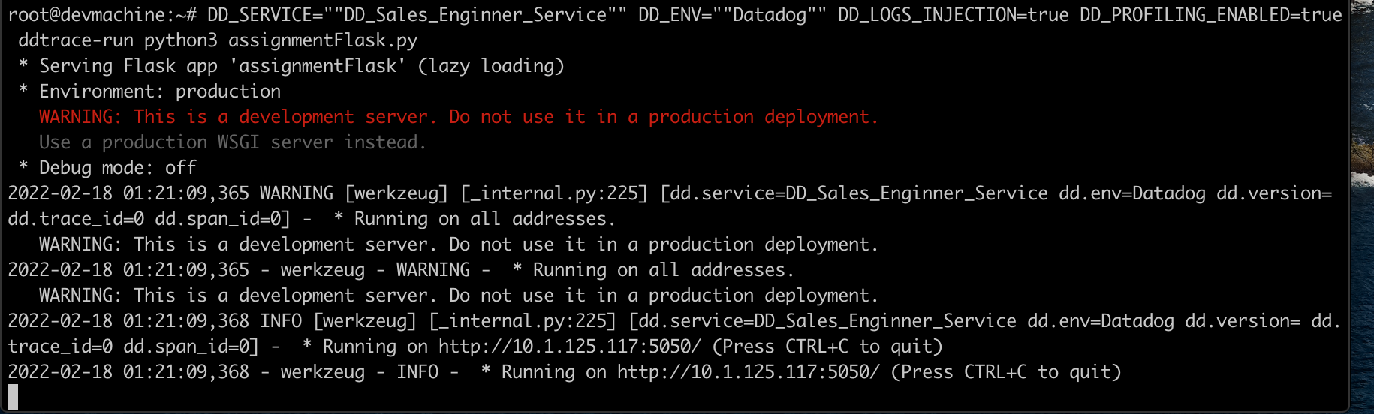Click 'ddtrace-run python3 assignmentFlask.py' command
Viewport: 1374px width, 414px height.
tap(218, 40)
